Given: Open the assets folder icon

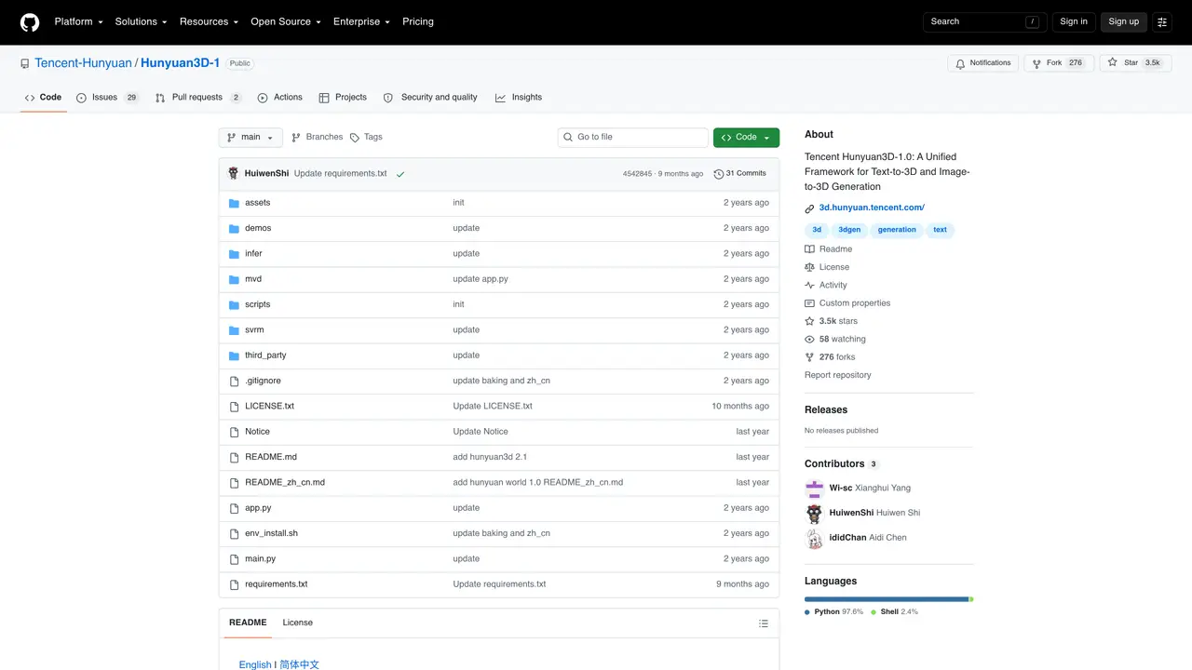Looking at the screenshot, I should (235, 203).
